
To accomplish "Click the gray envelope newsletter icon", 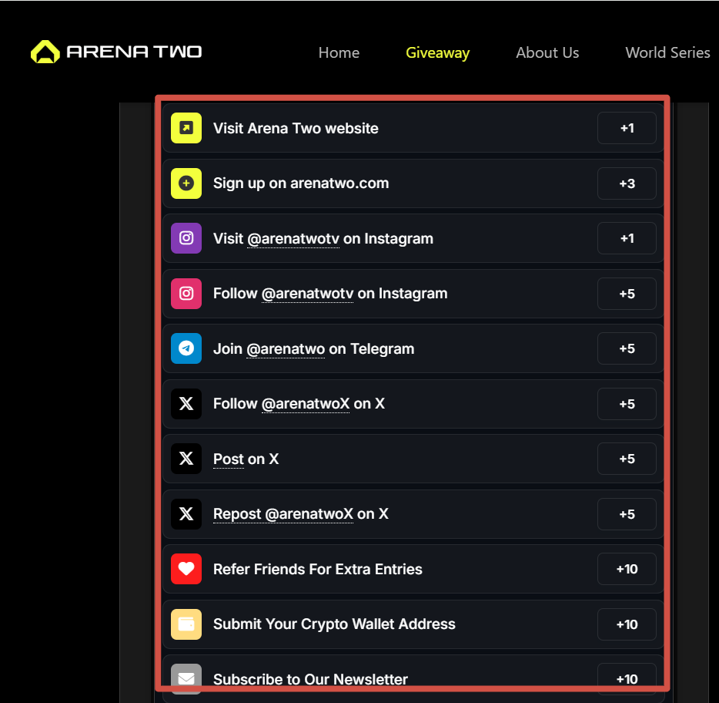I will (186, 678).
